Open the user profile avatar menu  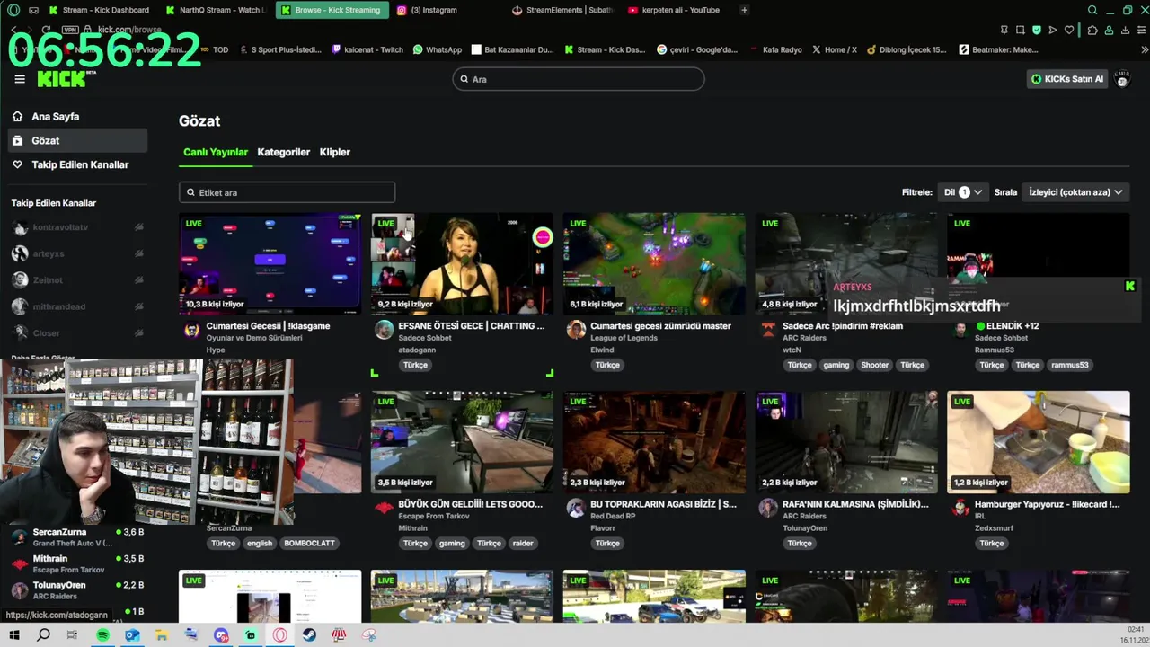pos(1122,79)
